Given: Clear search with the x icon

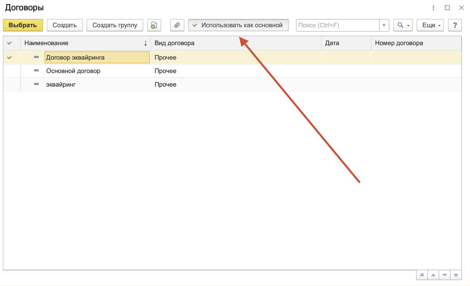Looking at the screenshot, I should coord(384,25).
